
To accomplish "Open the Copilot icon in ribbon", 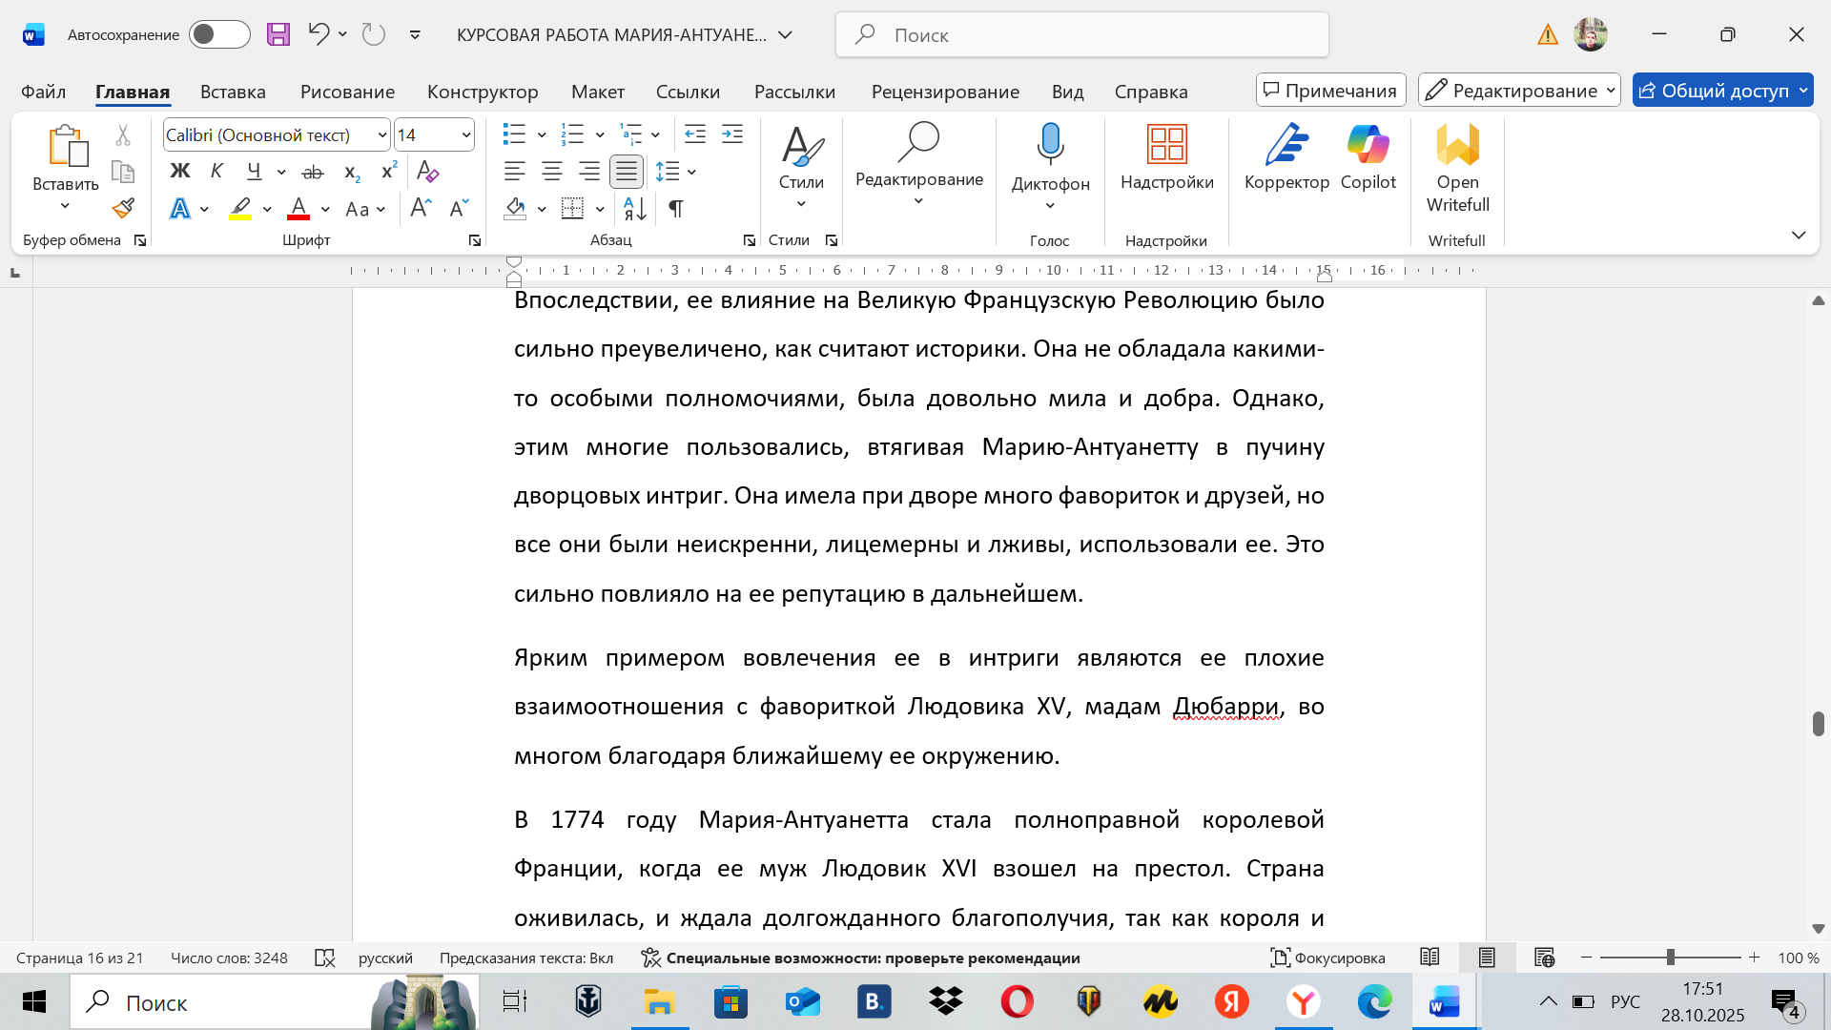I will (x=1368, y=145).
